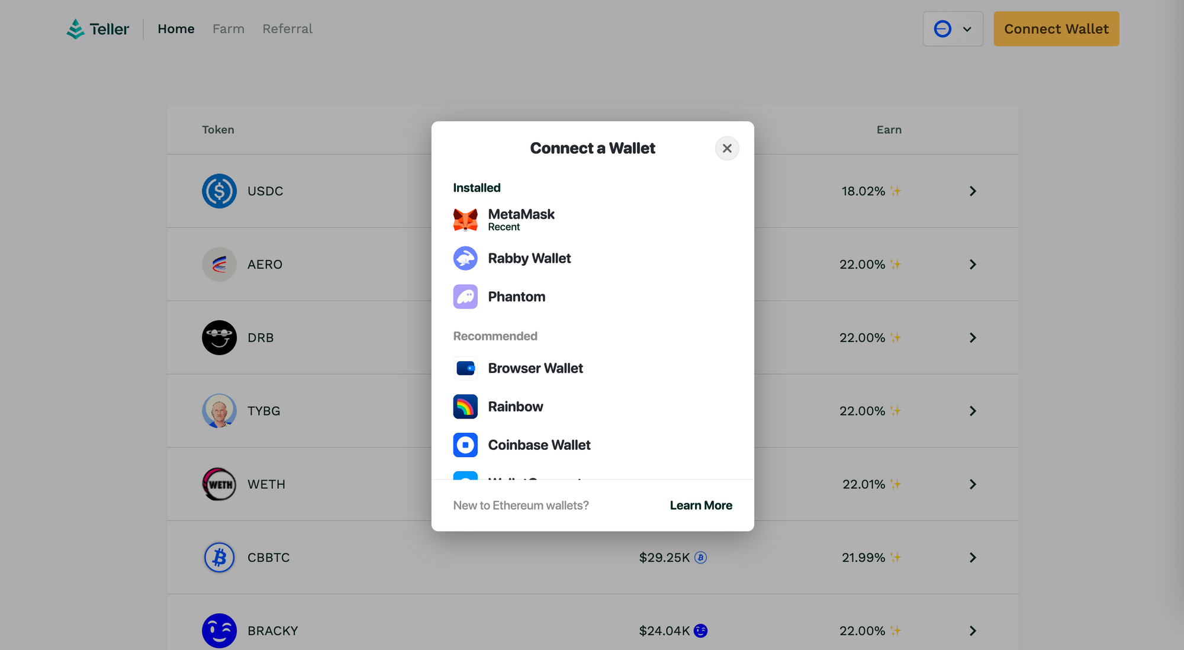Viewport: 1184px width, 650px height.
Task: Follow the Learn More link
Action: point(701,506)
